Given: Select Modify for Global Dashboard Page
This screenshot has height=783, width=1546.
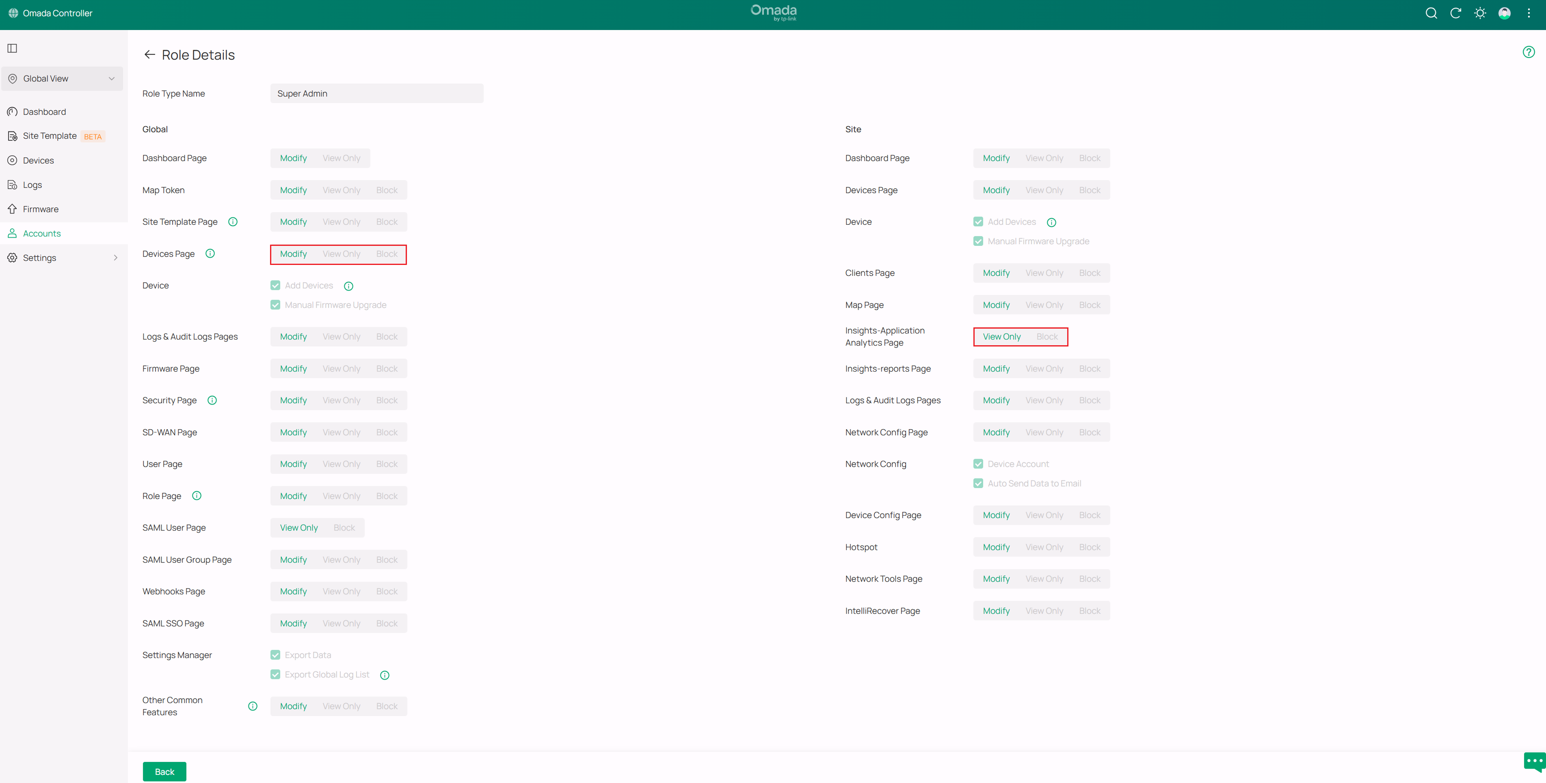Looking at the screenshot, I should point(294,158).
